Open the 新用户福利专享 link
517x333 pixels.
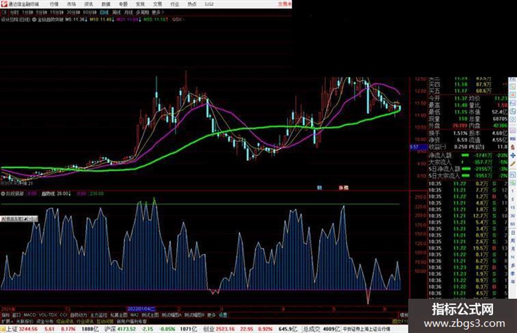132,321
